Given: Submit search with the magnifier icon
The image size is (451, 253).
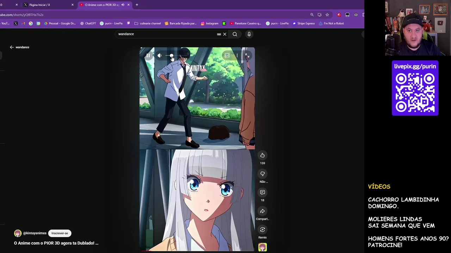Looking at the screenshot, I should (235, 34).
